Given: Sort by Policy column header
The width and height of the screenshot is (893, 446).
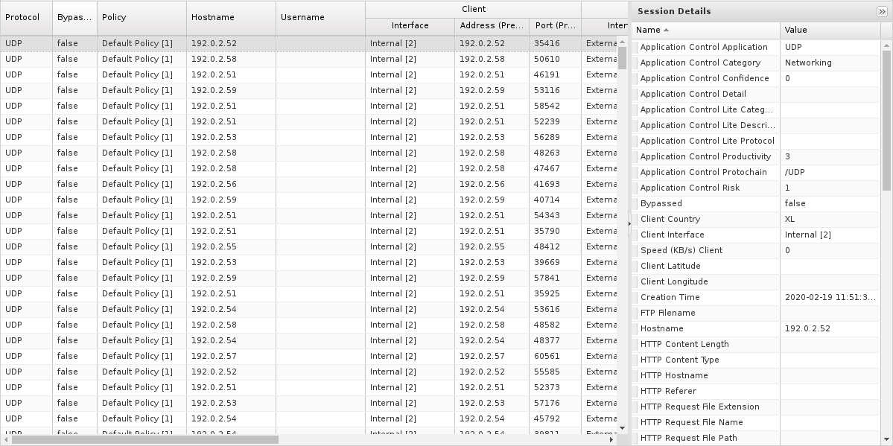Looking at the screenshot, I should [x=142, y=18].
